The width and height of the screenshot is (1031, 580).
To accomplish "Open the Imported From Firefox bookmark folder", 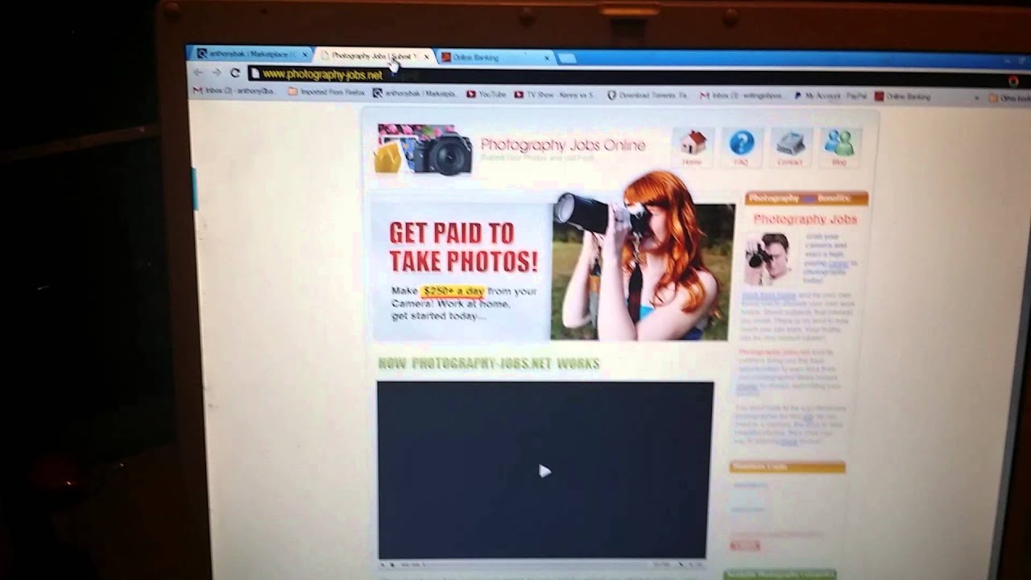I will (325, 93).
